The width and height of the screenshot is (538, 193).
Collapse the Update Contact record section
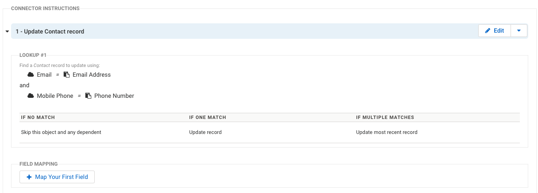pos(7,31)
